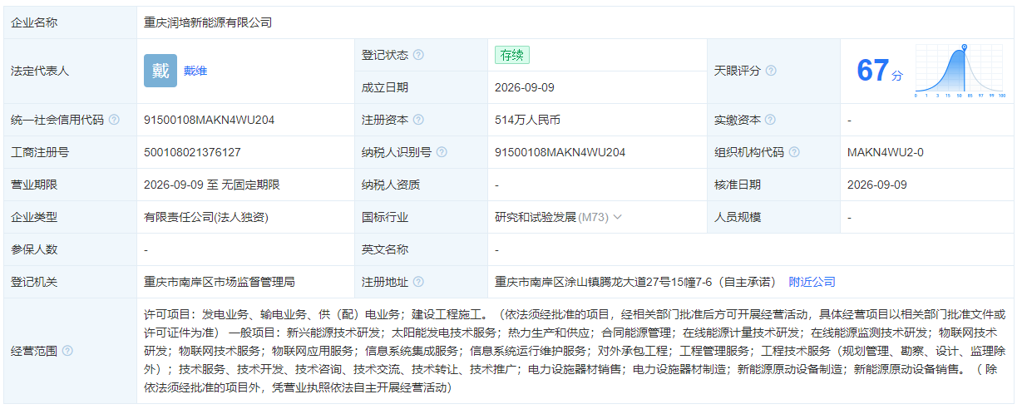Screen dimensions: 1027x409
Task: Open legal representative 戴维 profile link
Action: 195,71
